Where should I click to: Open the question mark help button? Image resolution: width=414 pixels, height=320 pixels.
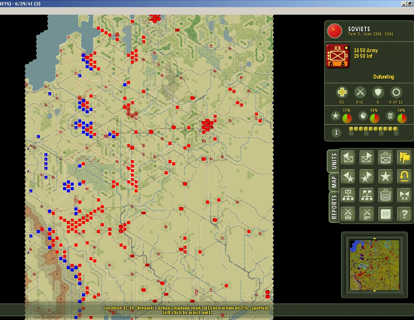404,214
